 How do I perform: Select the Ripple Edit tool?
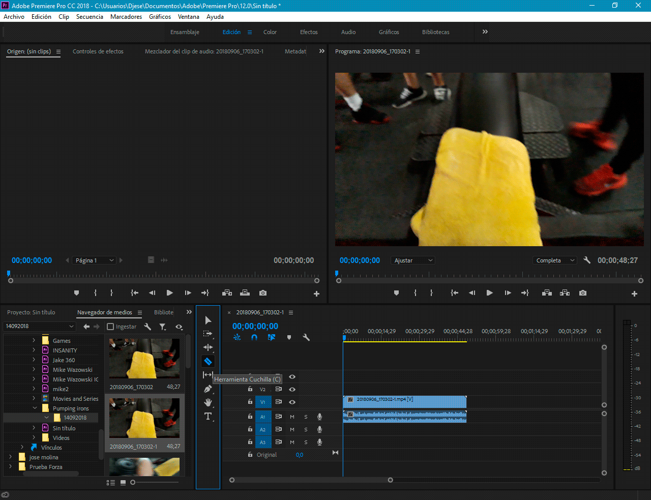[208, 347]
